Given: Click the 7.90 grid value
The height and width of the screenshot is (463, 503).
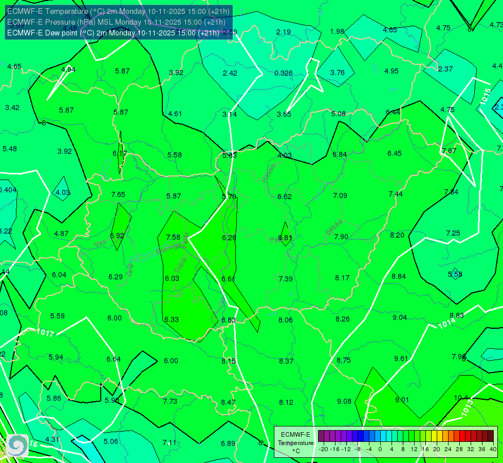Looking at the screenshot, I should (341, 237).
